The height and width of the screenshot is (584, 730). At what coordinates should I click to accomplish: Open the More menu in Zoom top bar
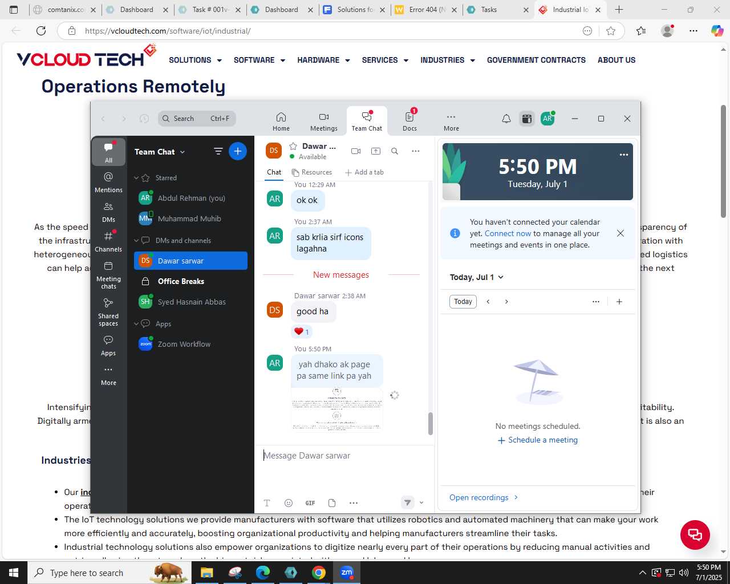pos(451,121)
